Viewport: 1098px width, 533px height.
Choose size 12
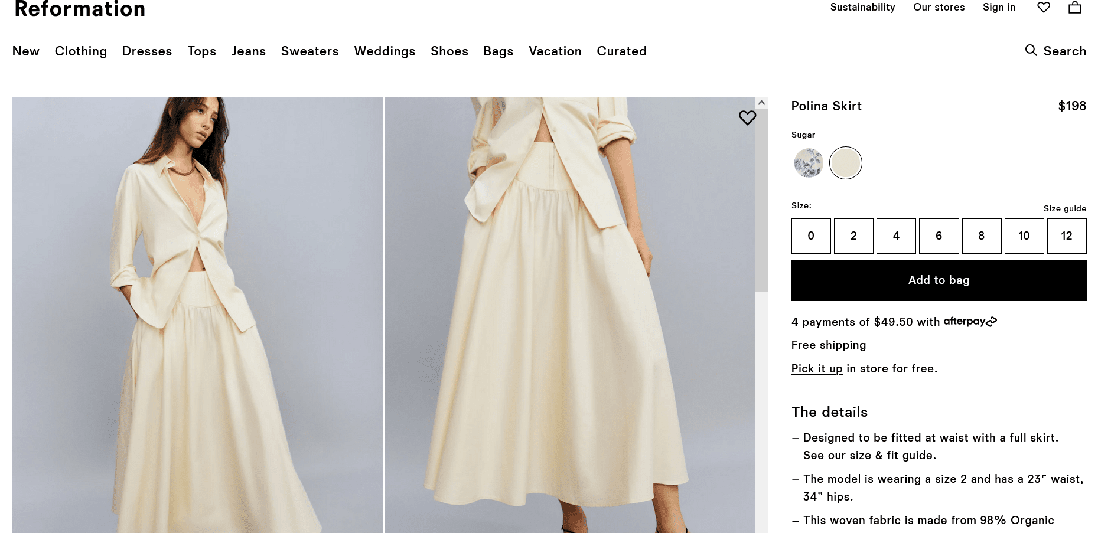[1066, 236]
